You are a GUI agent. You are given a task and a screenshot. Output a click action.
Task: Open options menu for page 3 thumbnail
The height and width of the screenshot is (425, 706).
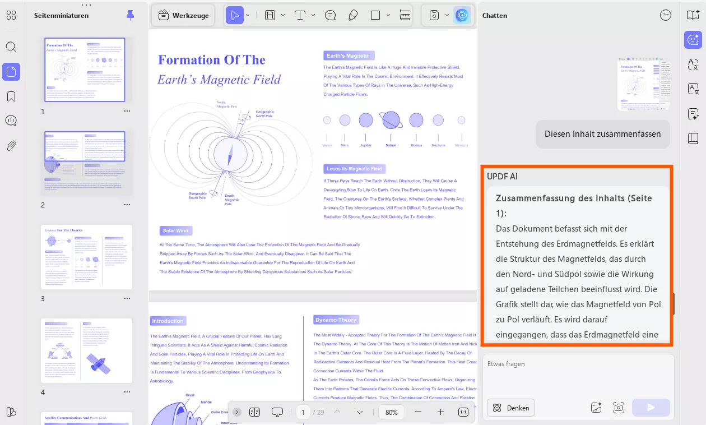pos(127,298)
